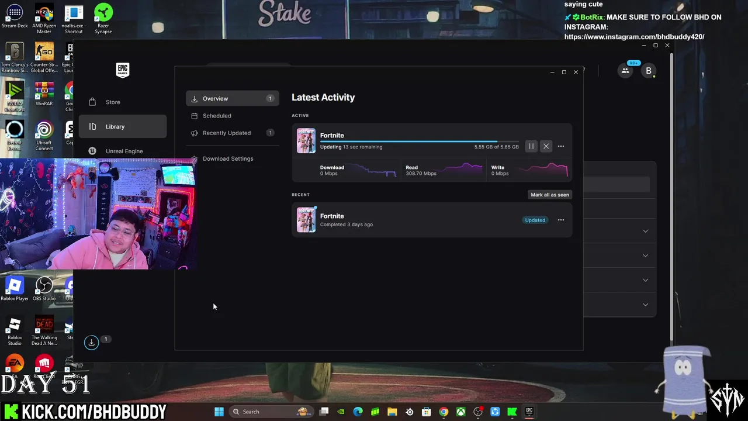This screenshot has height=421, width=748.
Task: Click the Download speed graph
Action: click(372, 170)
